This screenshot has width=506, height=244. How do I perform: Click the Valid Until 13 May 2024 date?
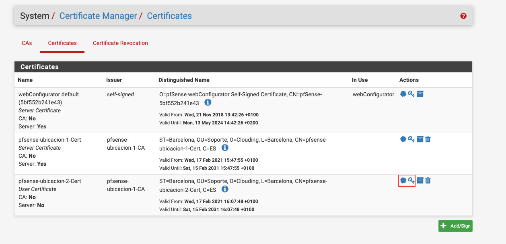pos(221,123)
